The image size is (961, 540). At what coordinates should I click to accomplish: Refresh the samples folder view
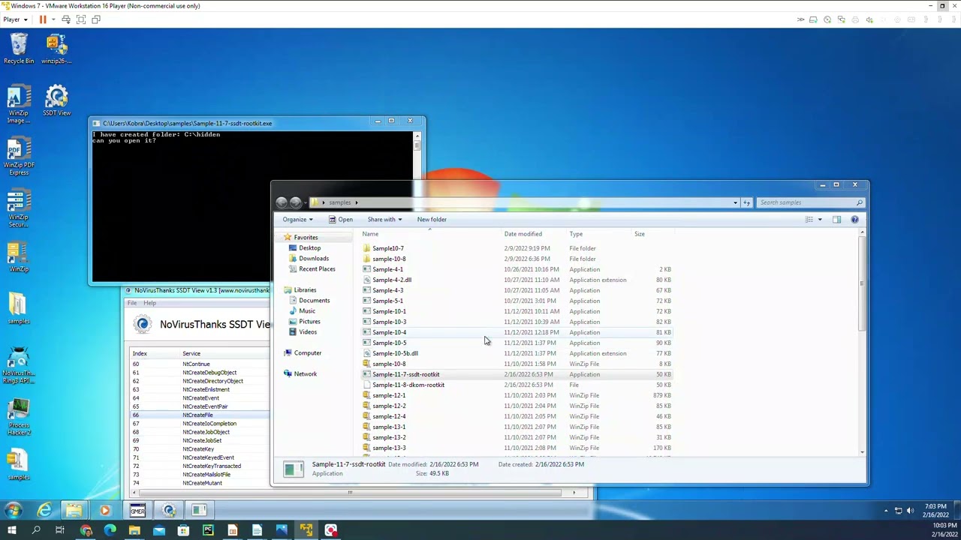click(x=746, y=202)
